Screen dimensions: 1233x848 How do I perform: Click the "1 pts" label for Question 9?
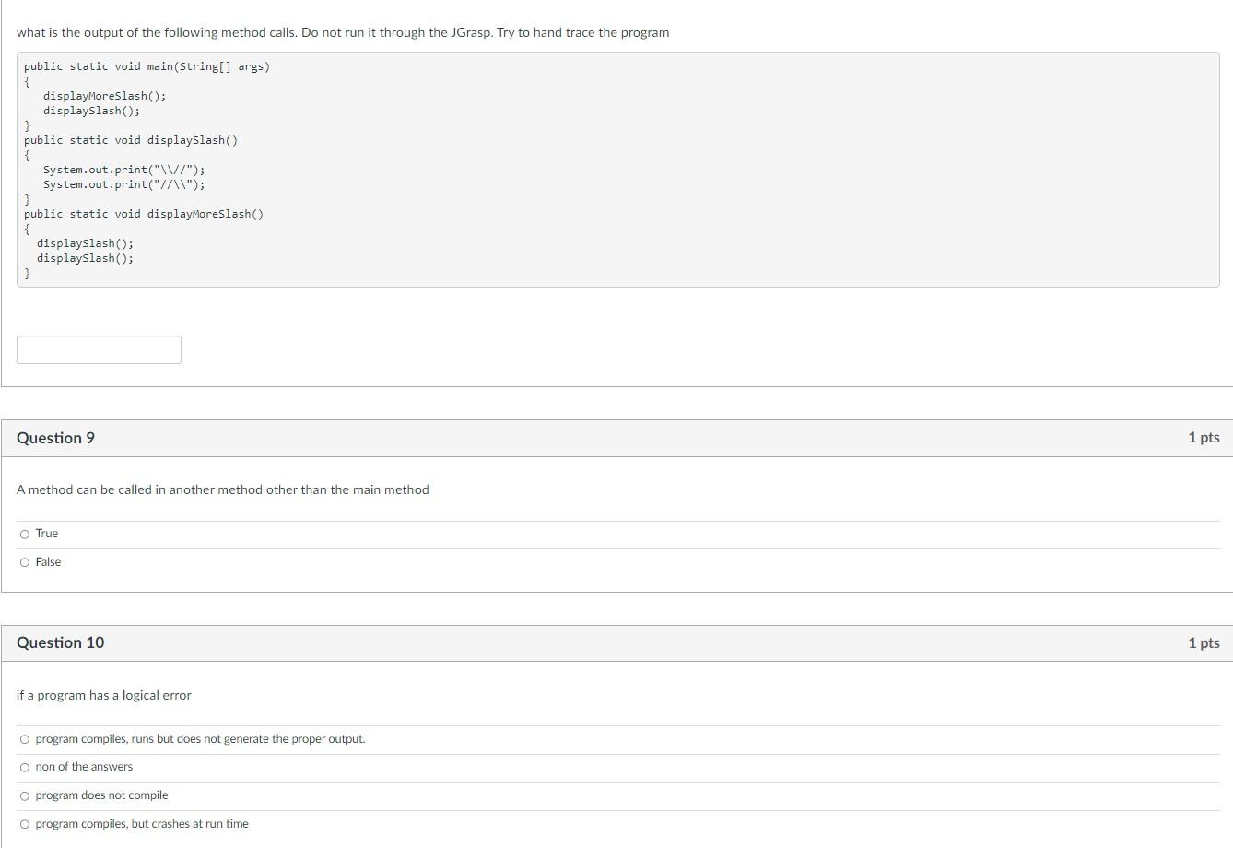[x=1203, y=437]
